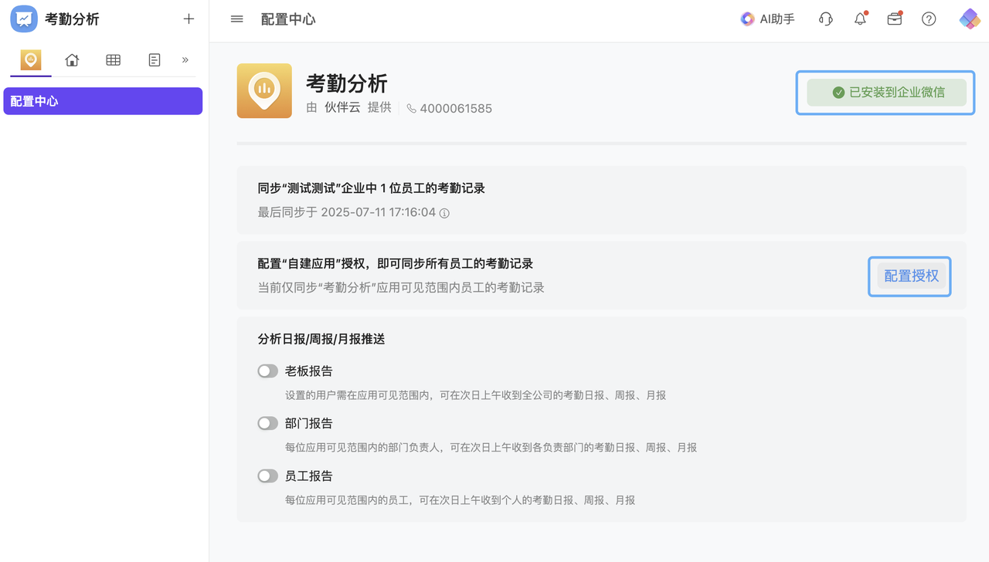
Task: Expand more tabs with double chevron
Action: click(185, 60)
